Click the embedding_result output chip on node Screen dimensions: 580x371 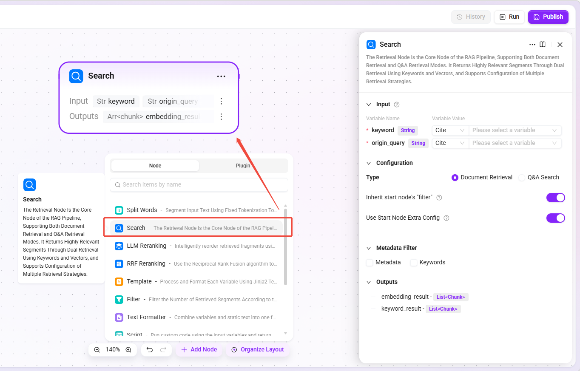tap(158, 116)
